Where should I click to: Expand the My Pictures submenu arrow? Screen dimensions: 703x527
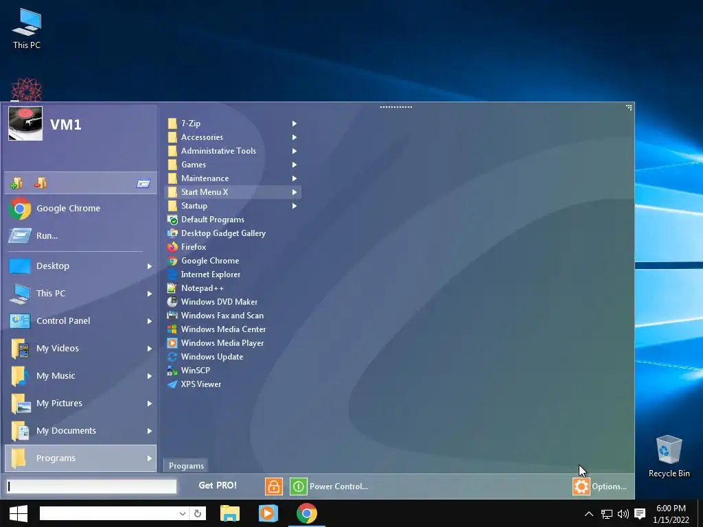[149, 403]
